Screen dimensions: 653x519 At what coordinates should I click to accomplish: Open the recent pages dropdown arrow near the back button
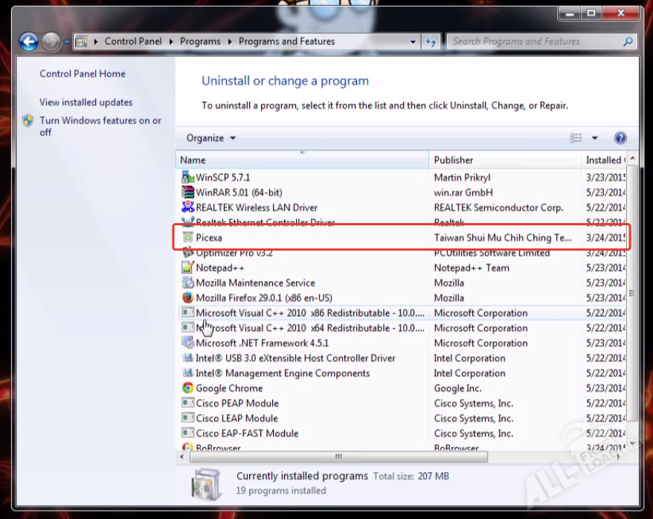point(67,42)
